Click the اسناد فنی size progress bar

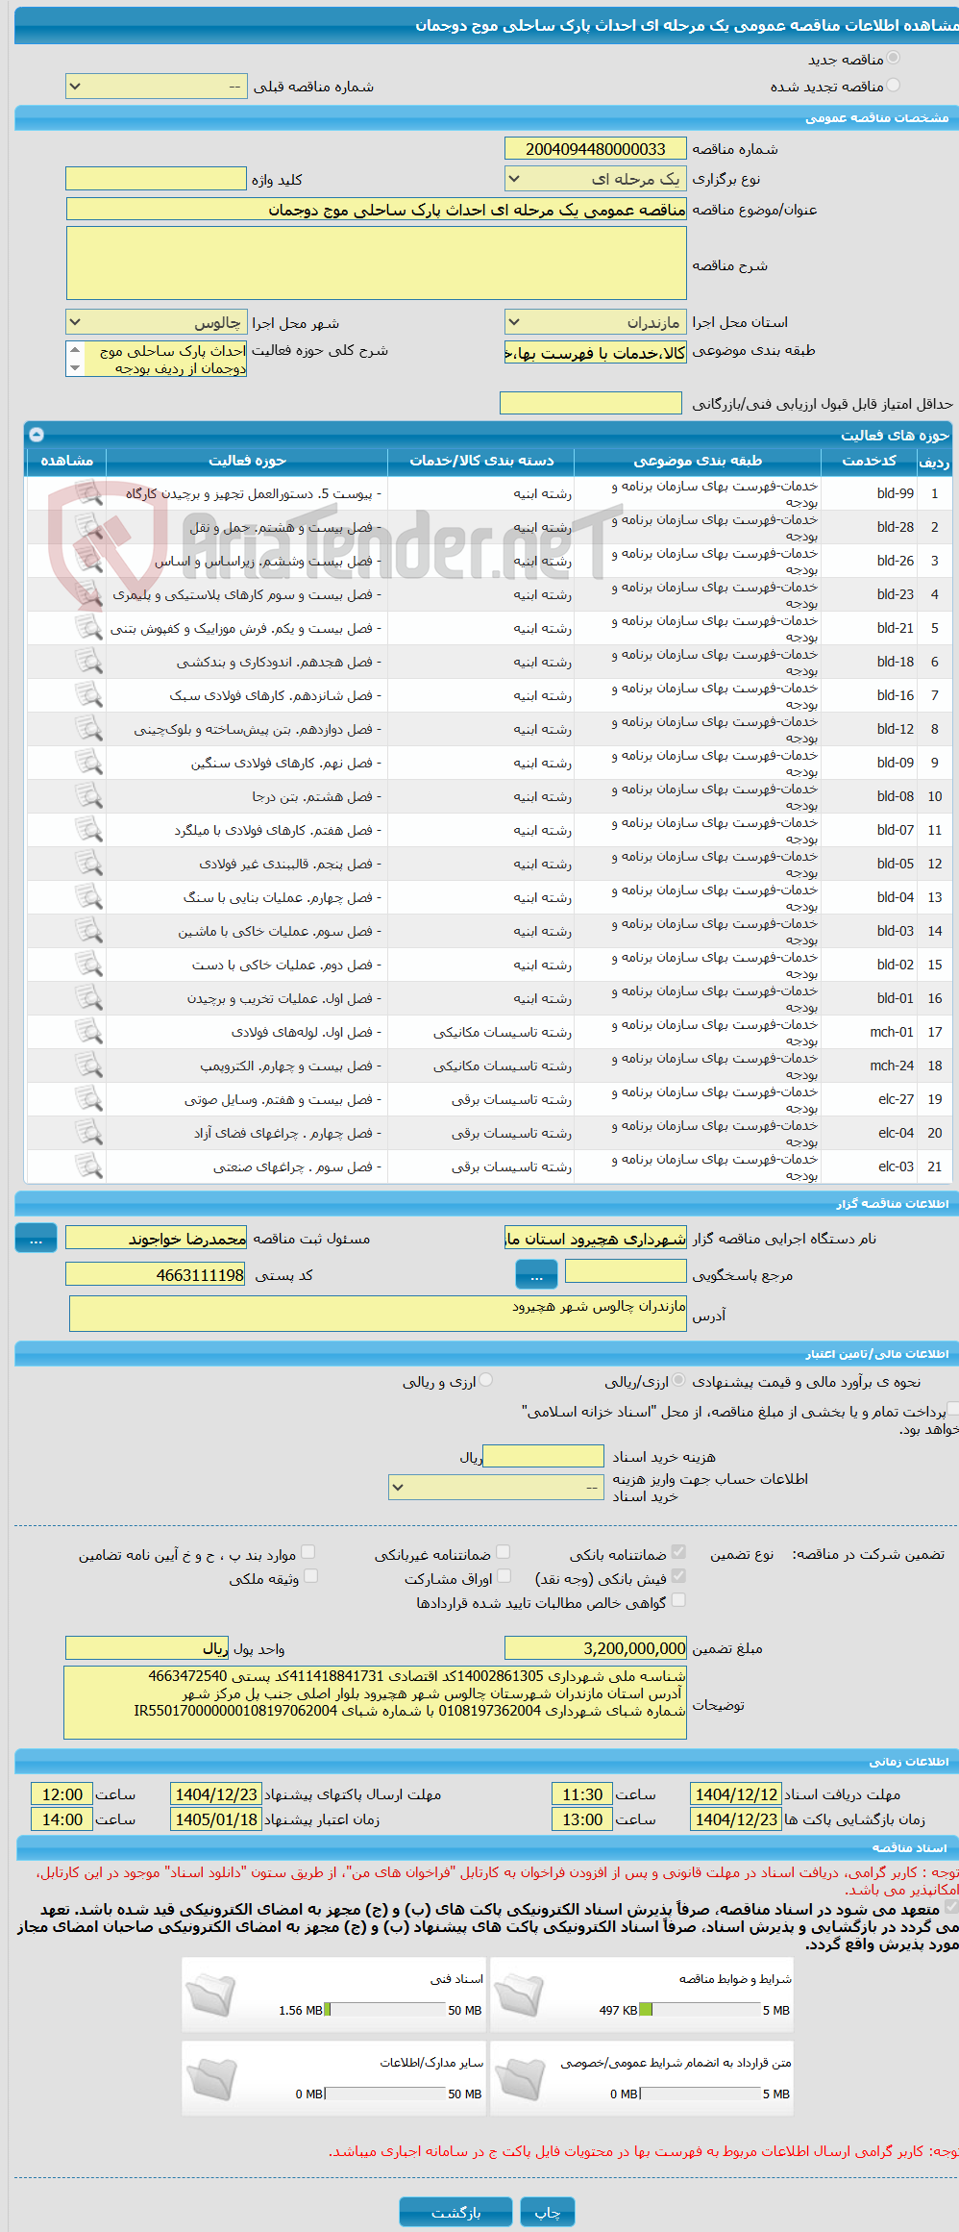(x=385, y=2010)
